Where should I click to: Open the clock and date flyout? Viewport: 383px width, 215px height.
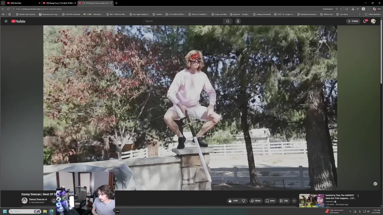(376, 211)
